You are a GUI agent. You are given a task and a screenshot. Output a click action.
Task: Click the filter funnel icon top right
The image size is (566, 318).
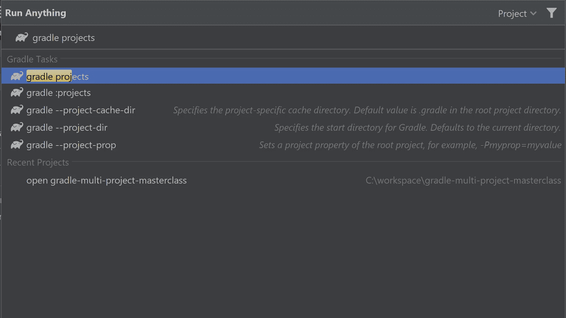[552, 13]
